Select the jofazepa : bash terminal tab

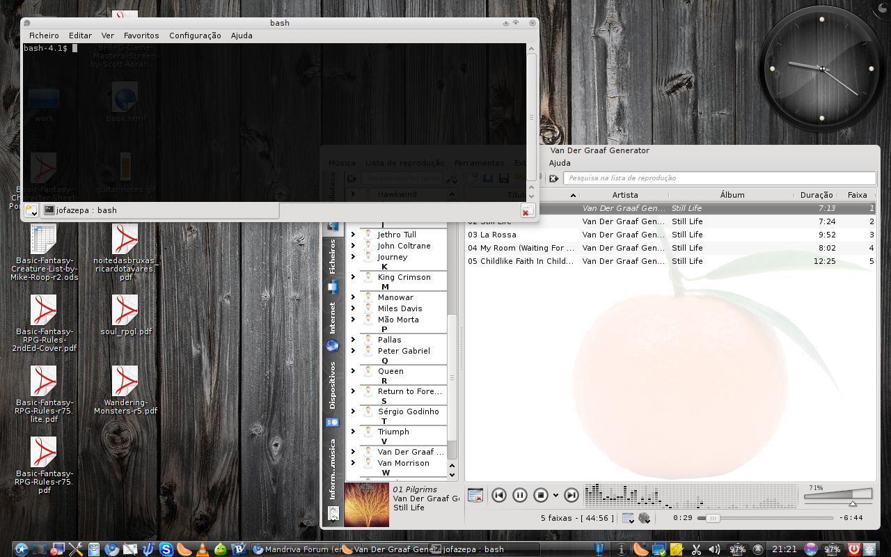pos(160,210)
